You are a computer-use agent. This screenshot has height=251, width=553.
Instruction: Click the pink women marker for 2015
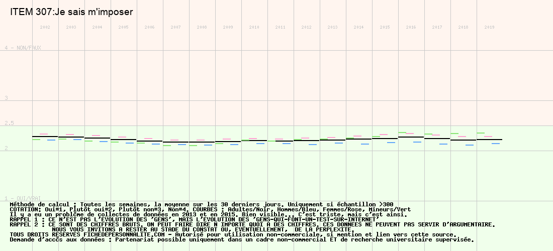pos(384,135)
